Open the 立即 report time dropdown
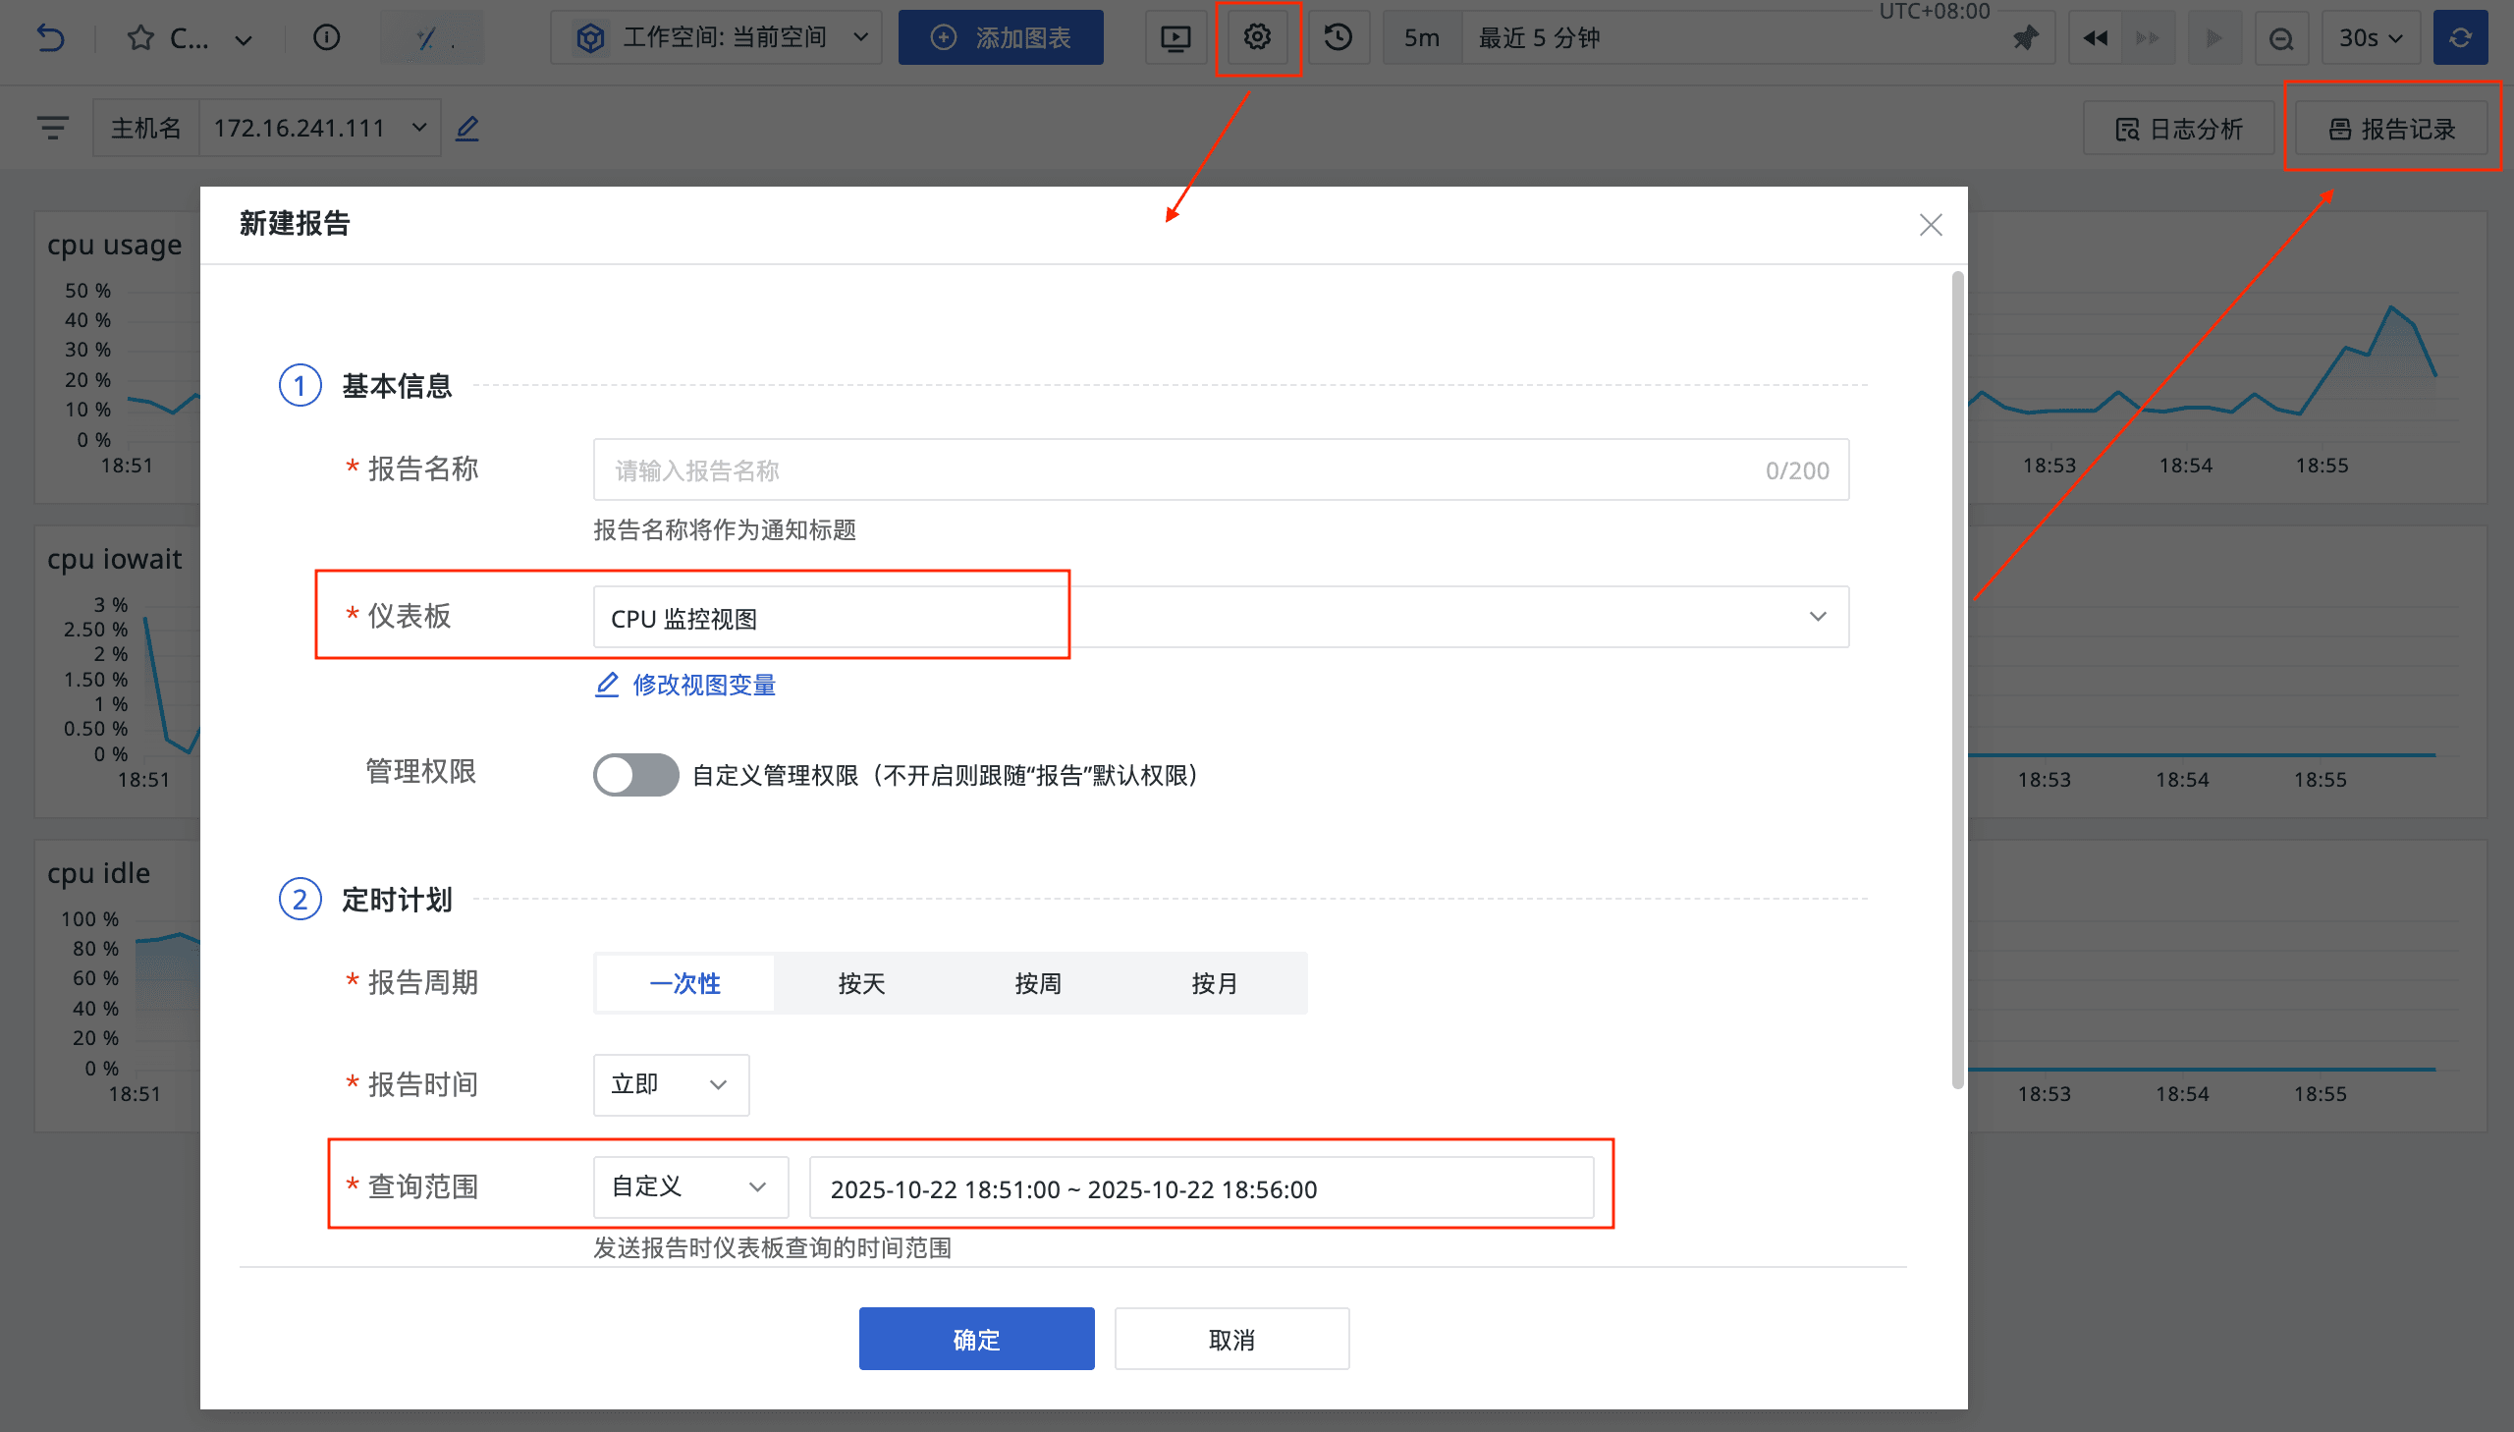 click(x=671, y=1085)
